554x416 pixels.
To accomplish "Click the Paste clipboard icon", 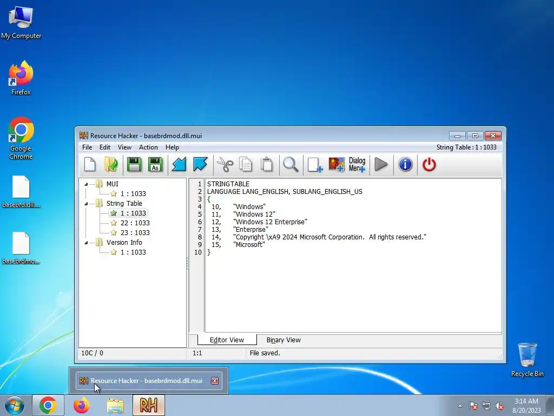I will (x=267, y=165).
